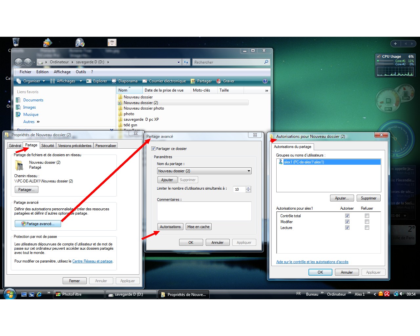
Task: Open Explorer help question mark icon
Action: coord(265,81)
